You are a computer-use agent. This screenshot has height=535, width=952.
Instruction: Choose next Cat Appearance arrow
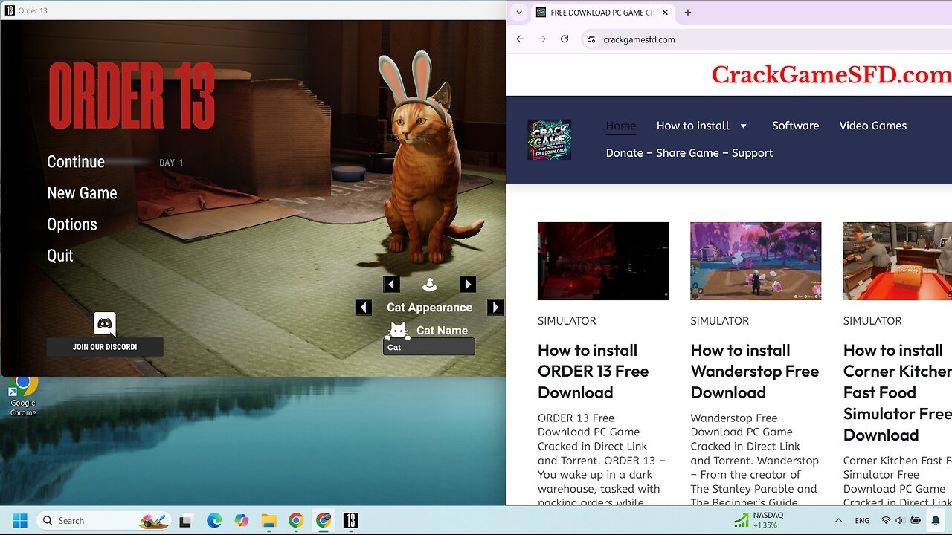coord(495,307)
